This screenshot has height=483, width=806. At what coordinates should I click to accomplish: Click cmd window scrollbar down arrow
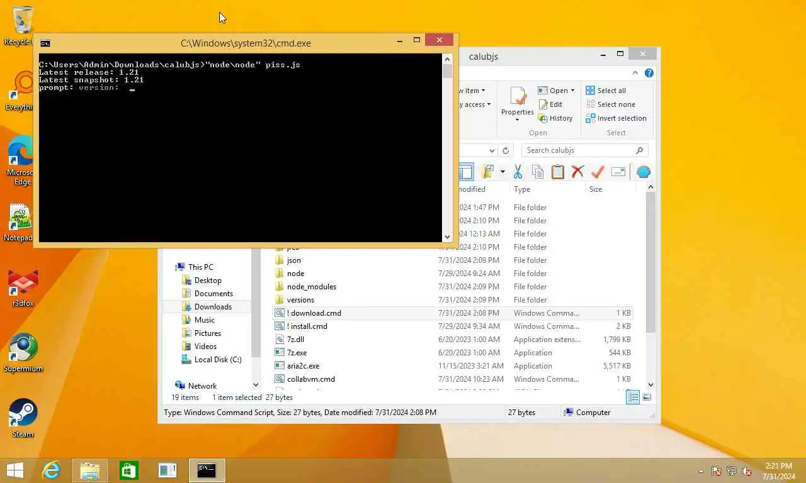448,237
